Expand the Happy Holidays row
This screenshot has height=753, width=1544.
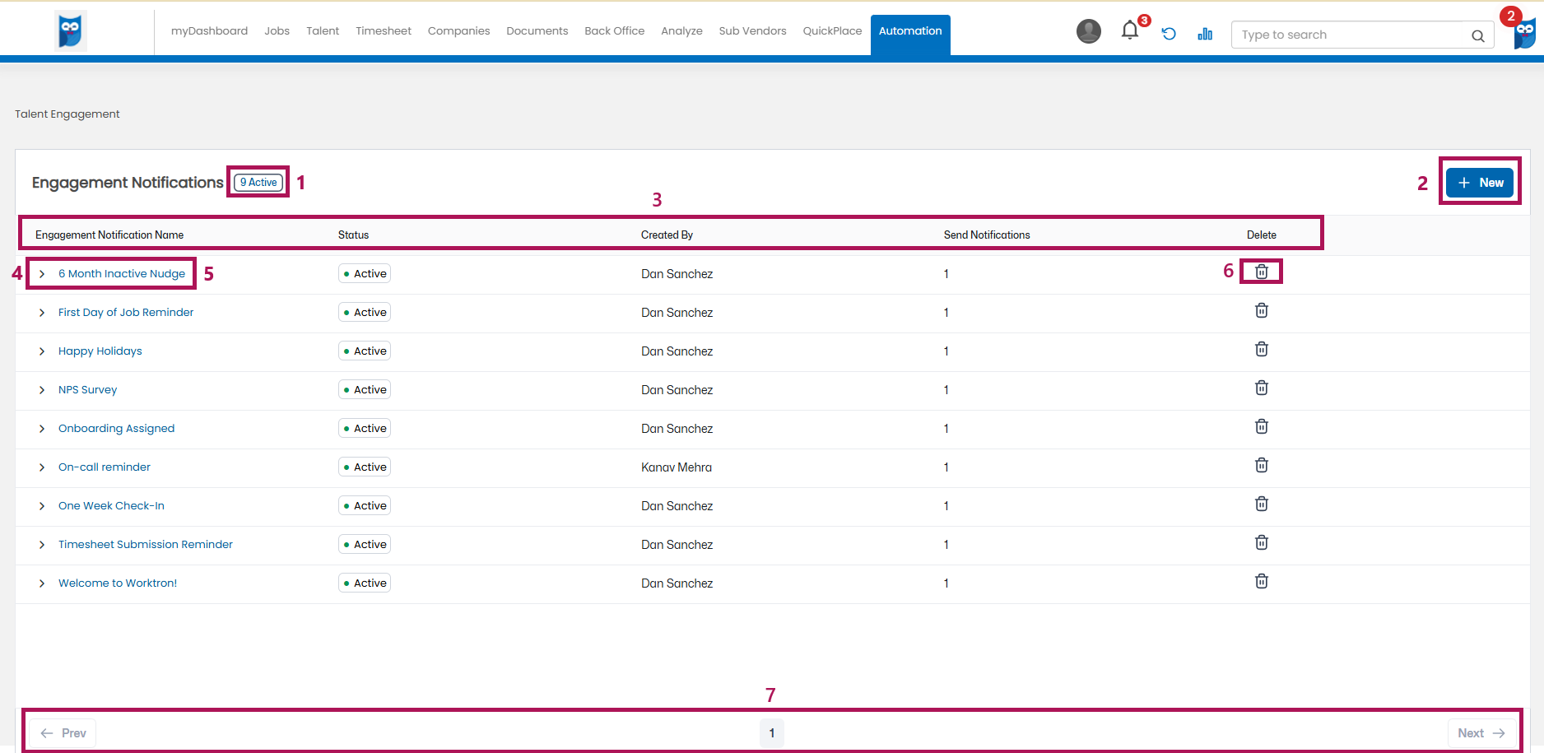point(42,351)
